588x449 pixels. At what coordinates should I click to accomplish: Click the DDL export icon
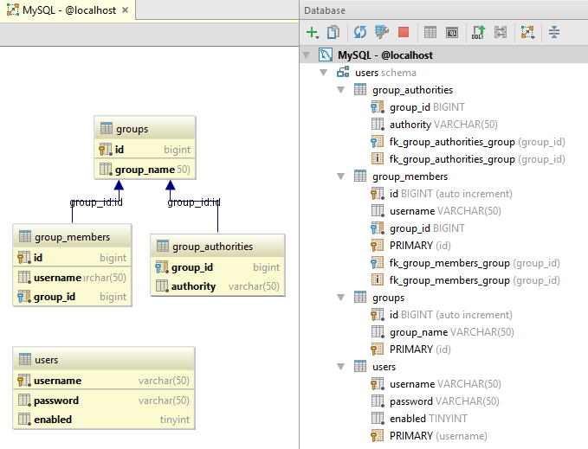coord(477,33)
